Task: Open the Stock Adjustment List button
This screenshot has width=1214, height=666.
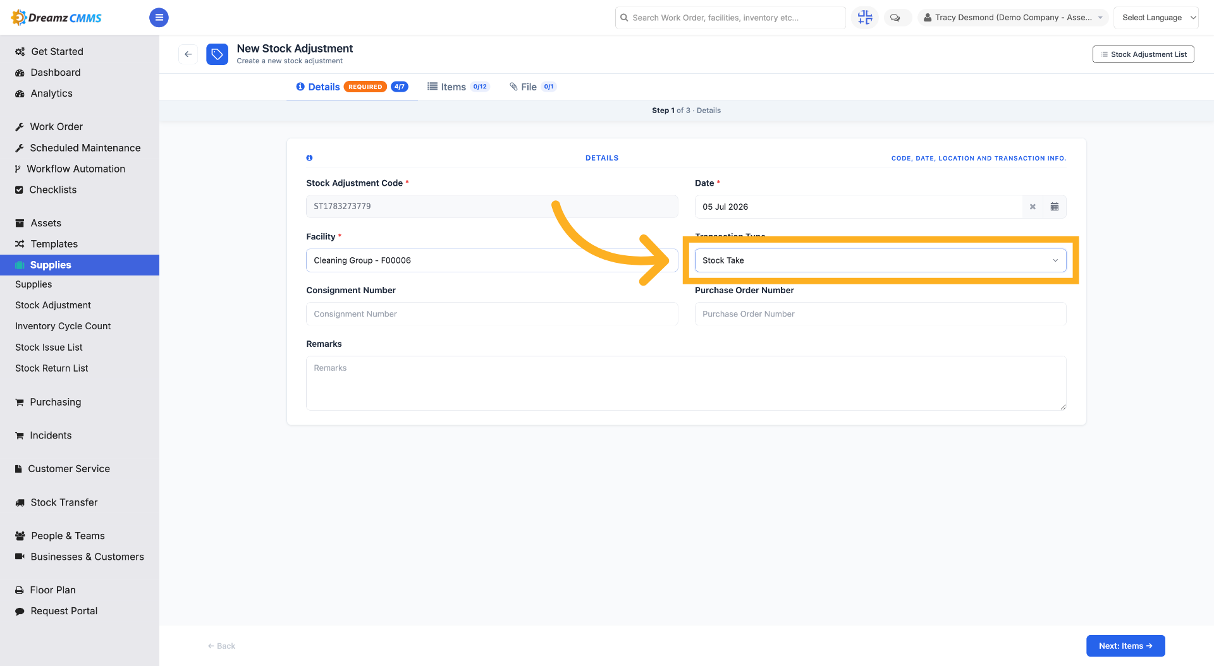Action: (1143, 54)
